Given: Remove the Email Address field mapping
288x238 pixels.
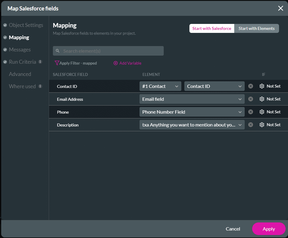Looking at the screenshot, I should pyautogui.click(x=251, y=99).
